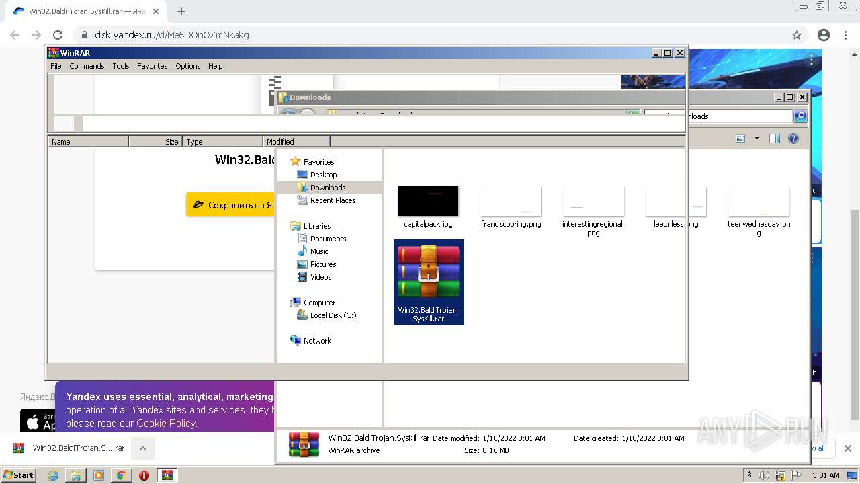Open the Favorites menu in WinRAR
Viewport: 860px width, 484px height.
153,66
